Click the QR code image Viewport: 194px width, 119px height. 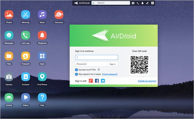(139, 65)
